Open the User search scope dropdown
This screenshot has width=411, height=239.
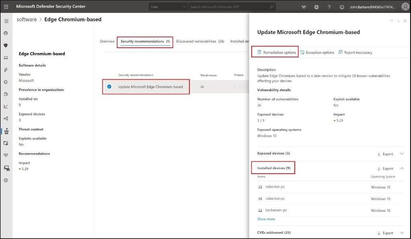pyautogui.click(x=168, y=7)
